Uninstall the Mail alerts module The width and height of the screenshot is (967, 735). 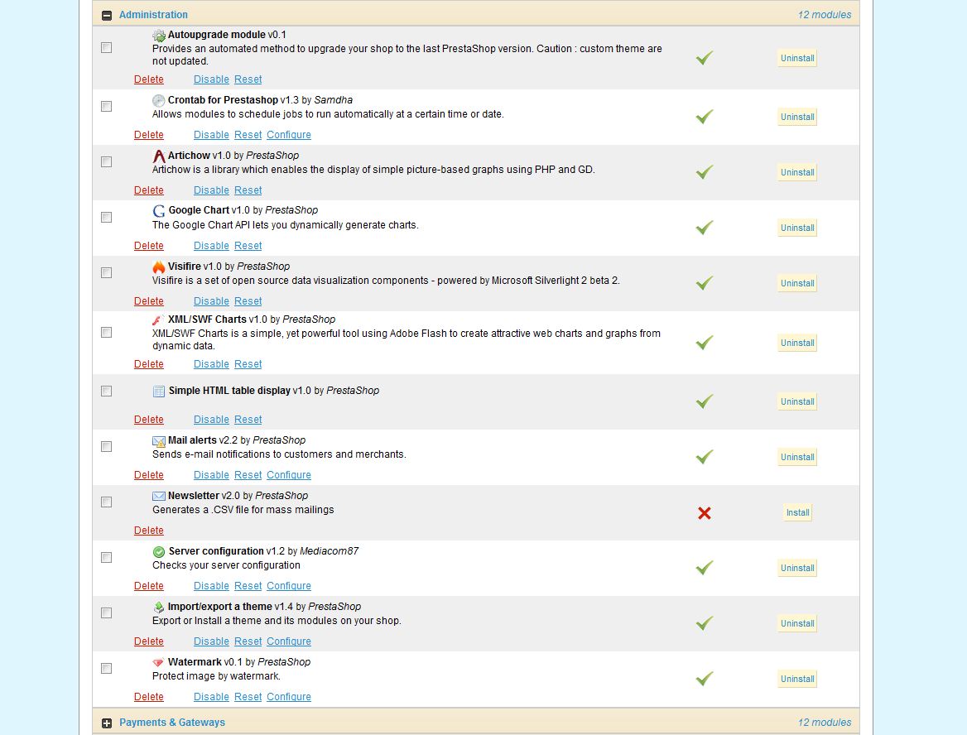(x=797, y=457)
